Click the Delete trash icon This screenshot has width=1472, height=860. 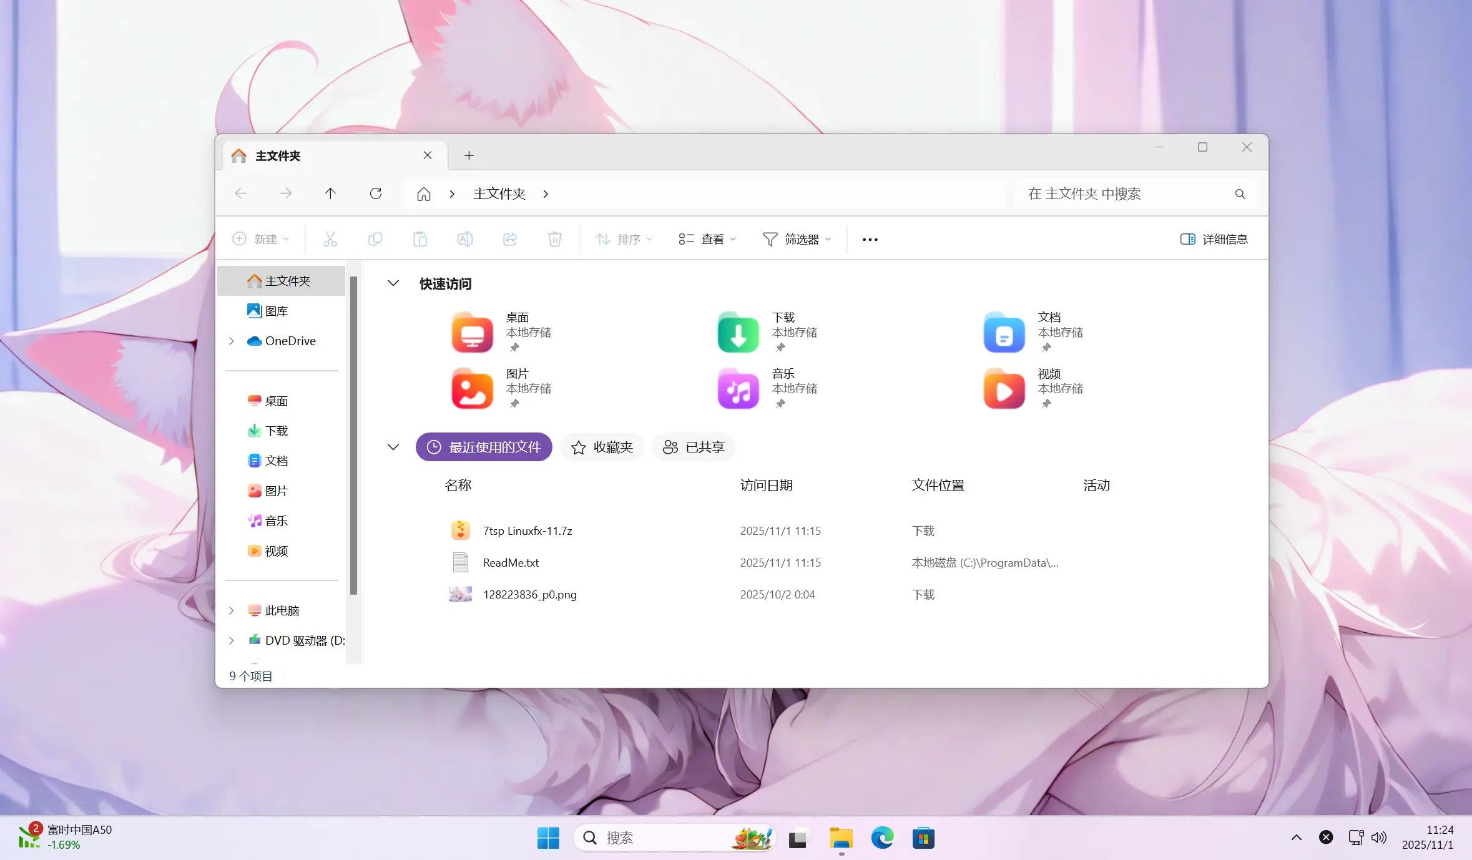(554, 239)
